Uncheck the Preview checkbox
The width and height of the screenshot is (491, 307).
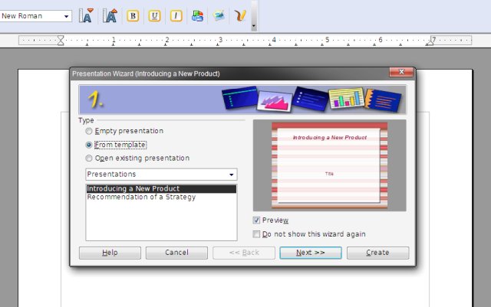(257, 220)
